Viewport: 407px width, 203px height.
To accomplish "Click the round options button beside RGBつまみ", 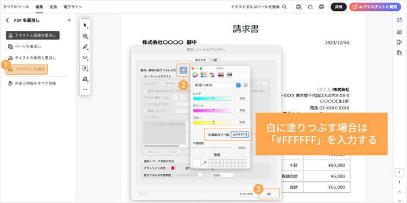I will (x=245, y=85).
